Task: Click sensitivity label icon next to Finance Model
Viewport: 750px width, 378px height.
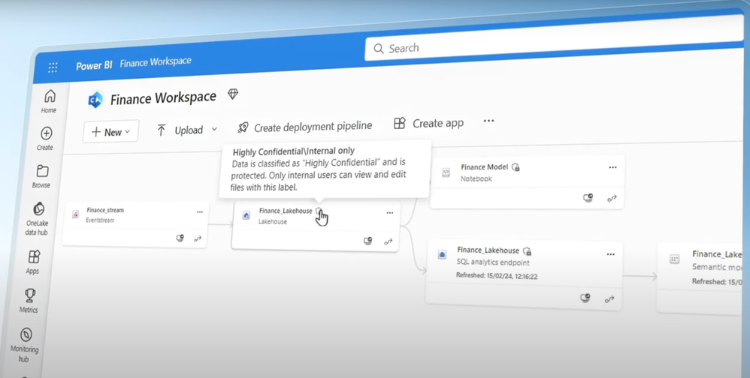Action: (x=516, y=167)
